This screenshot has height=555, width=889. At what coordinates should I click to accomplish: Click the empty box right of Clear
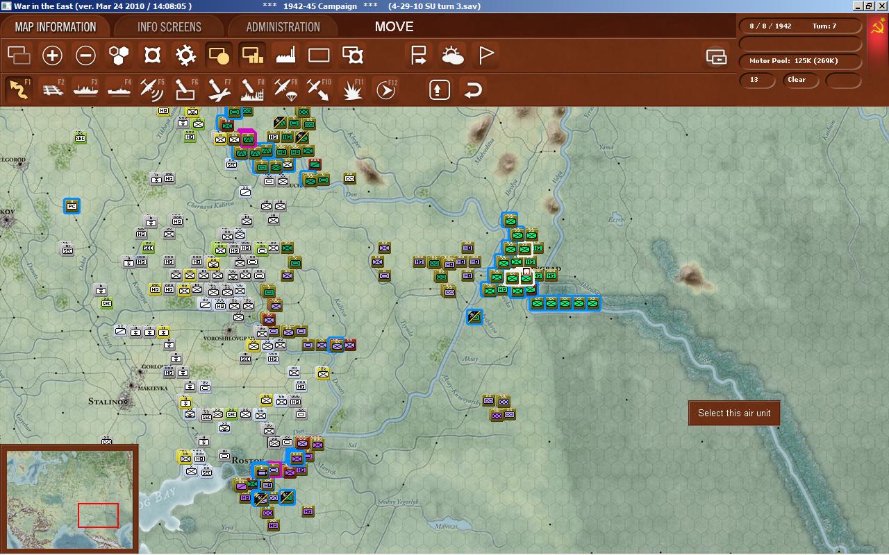[x=842, y=80]
